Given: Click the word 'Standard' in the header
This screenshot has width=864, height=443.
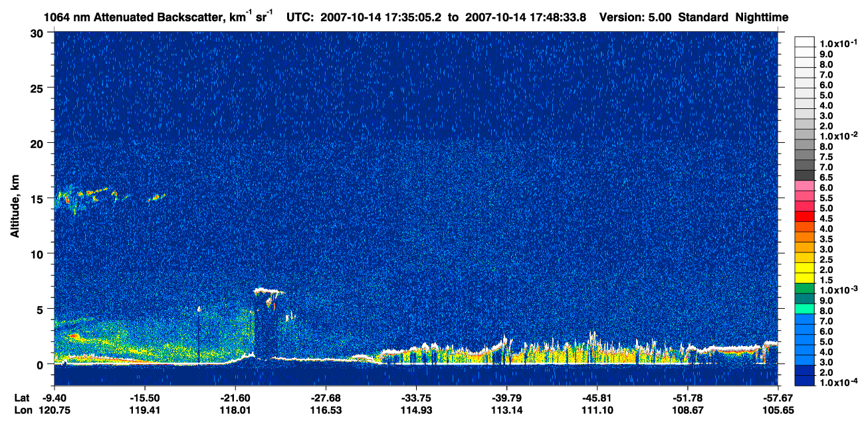Looking at the screenshot, I should point(703,17).
